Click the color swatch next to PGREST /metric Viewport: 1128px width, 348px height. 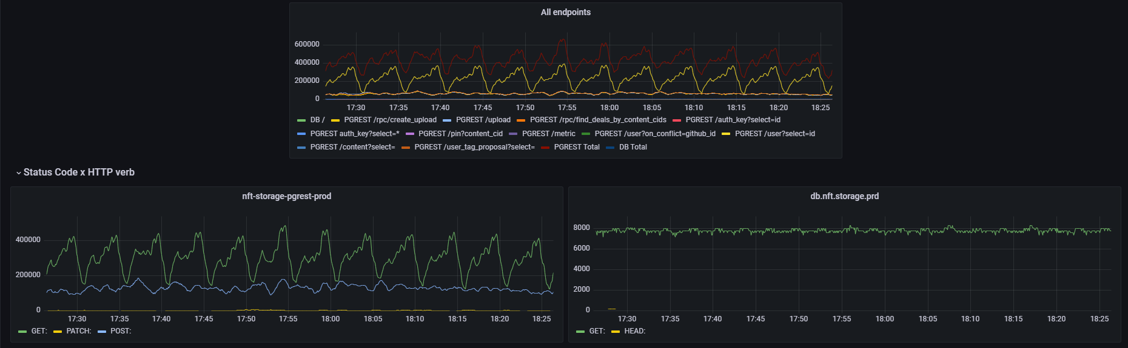[x=513, y=134]
